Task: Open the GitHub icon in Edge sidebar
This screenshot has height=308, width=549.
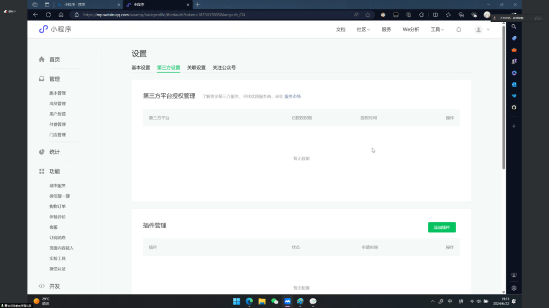Action: coord(514,108)
